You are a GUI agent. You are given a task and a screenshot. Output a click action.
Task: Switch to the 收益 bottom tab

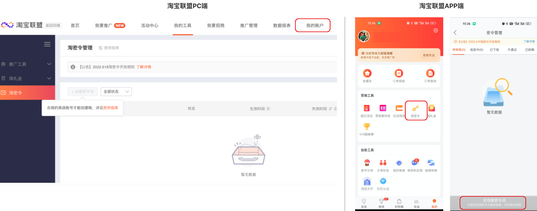(417, 203)
